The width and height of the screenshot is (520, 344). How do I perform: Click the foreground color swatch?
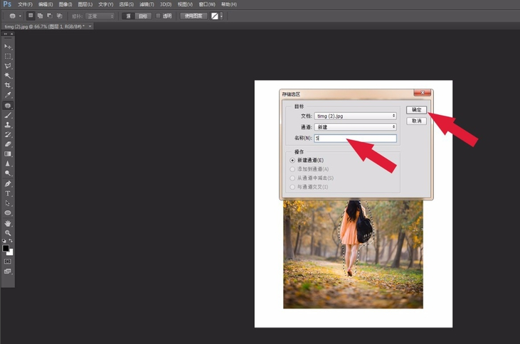[6, 248]
